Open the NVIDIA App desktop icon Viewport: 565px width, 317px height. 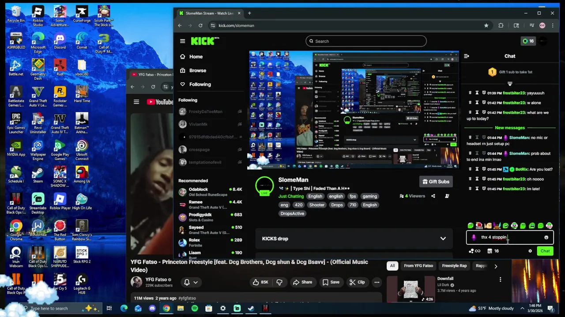tap(16, 148)
